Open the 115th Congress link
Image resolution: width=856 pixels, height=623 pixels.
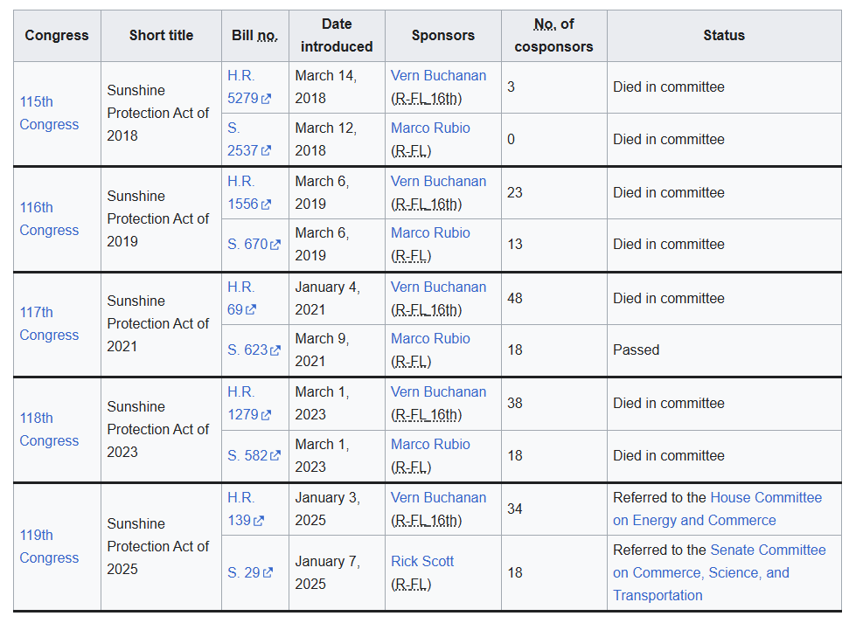click(x=49, y=113)
